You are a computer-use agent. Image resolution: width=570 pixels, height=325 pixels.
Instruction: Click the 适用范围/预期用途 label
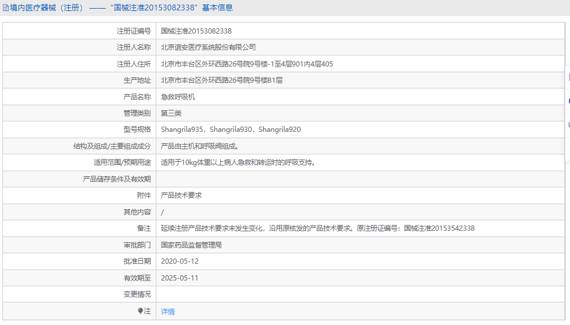pos(122,162)
